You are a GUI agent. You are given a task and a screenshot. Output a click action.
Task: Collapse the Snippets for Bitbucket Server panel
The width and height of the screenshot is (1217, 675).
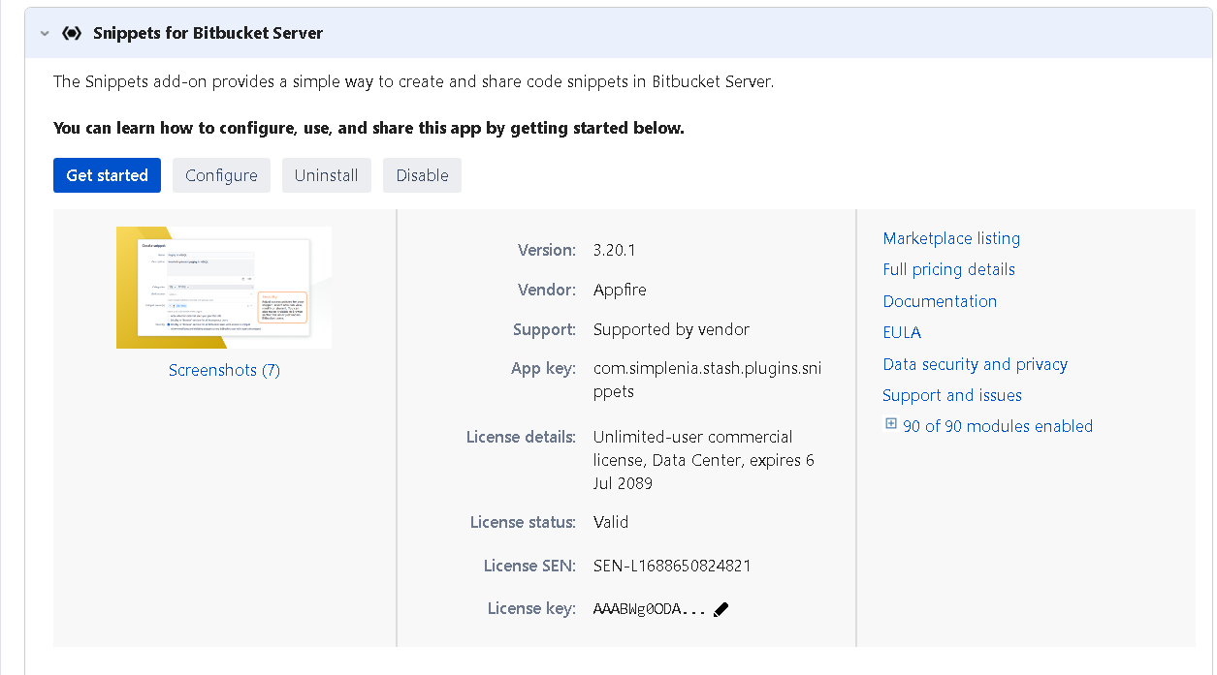point(44,32)
